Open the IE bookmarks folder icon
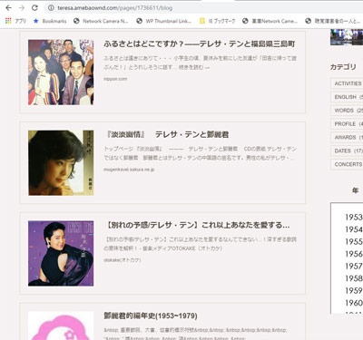The image size is (363, 340). (x=202, y=21)
